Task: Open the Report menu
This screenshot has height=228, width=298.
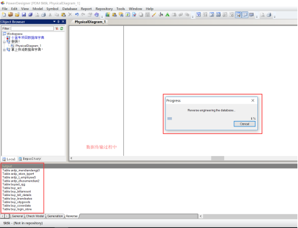Action: click(86, 9)
